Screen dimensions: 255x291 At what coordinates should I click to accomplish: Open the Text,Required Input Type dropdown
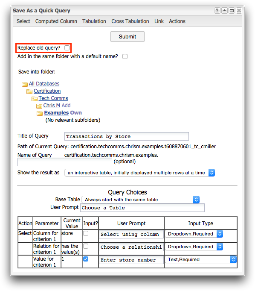[201, 259]
